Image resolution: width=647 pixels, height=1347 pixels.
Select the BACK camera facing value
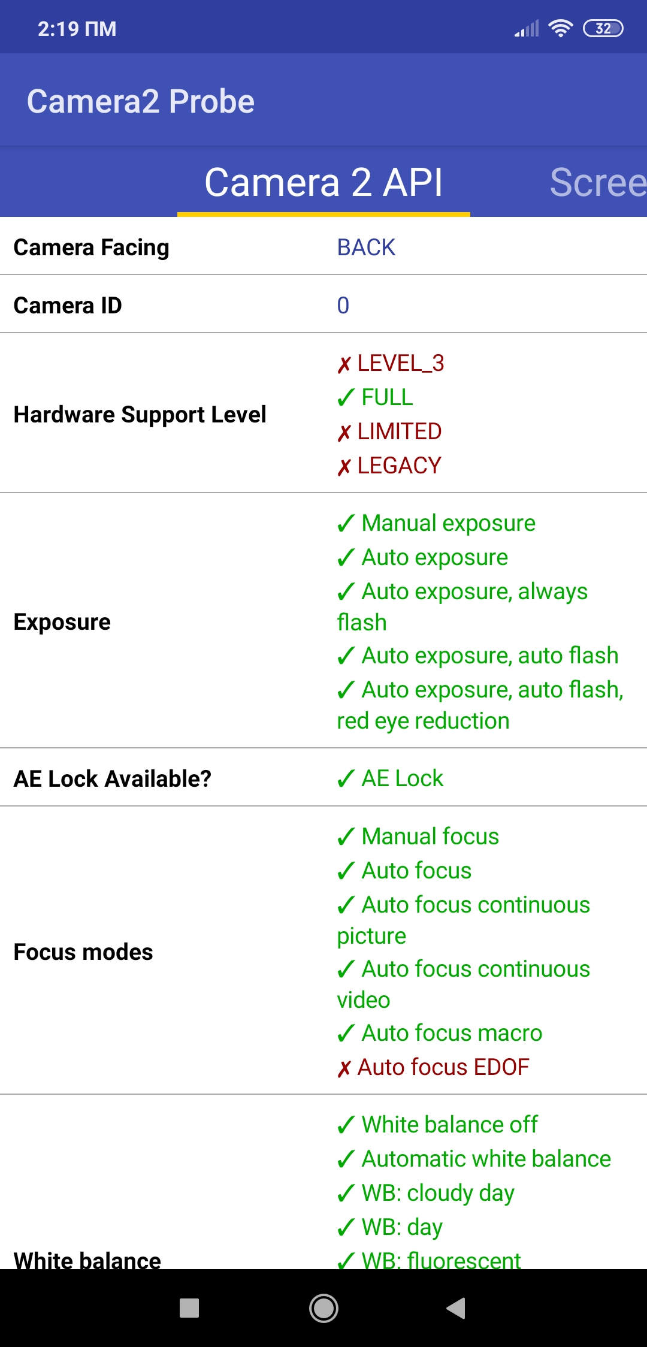pos(366,247)
